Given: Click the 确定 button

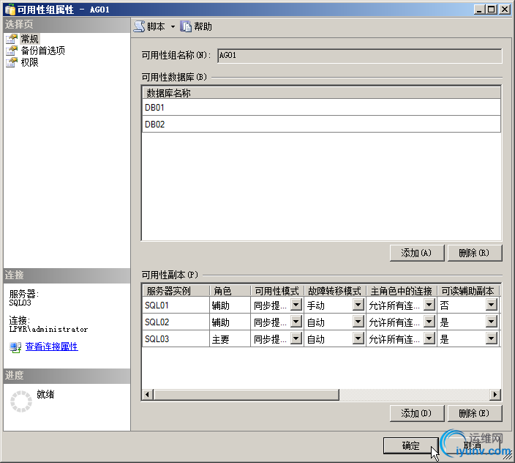Looking at the screenshot, I should pos(411,446).
